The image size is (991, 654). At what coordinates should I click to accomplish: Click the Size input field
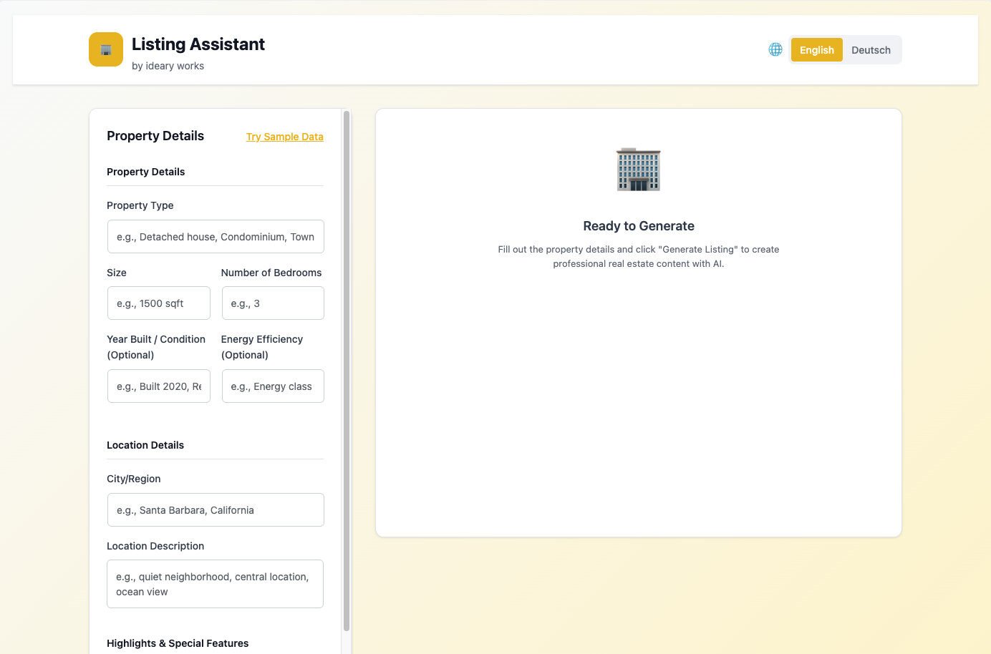click(x=159, y=303)
